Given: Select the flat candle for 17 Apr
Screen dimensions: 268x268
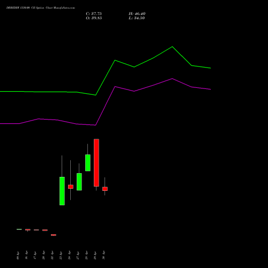Looking at the screenshot, I should [x=36, y=230].
